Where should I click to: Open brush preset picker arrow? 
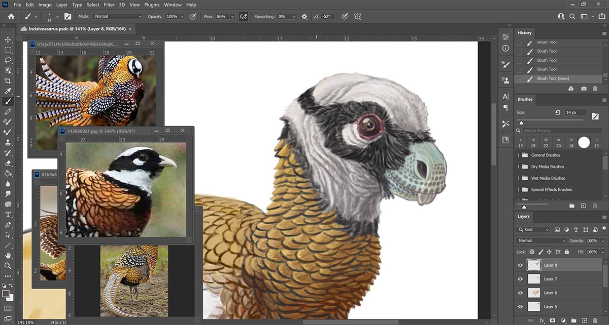click(57, 16)
